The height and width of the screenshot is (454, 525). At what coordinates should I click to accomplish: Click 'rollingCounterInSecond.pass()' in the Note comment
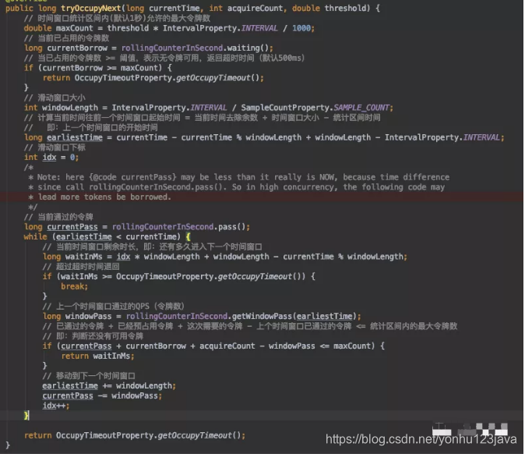(x=157, y=187)
